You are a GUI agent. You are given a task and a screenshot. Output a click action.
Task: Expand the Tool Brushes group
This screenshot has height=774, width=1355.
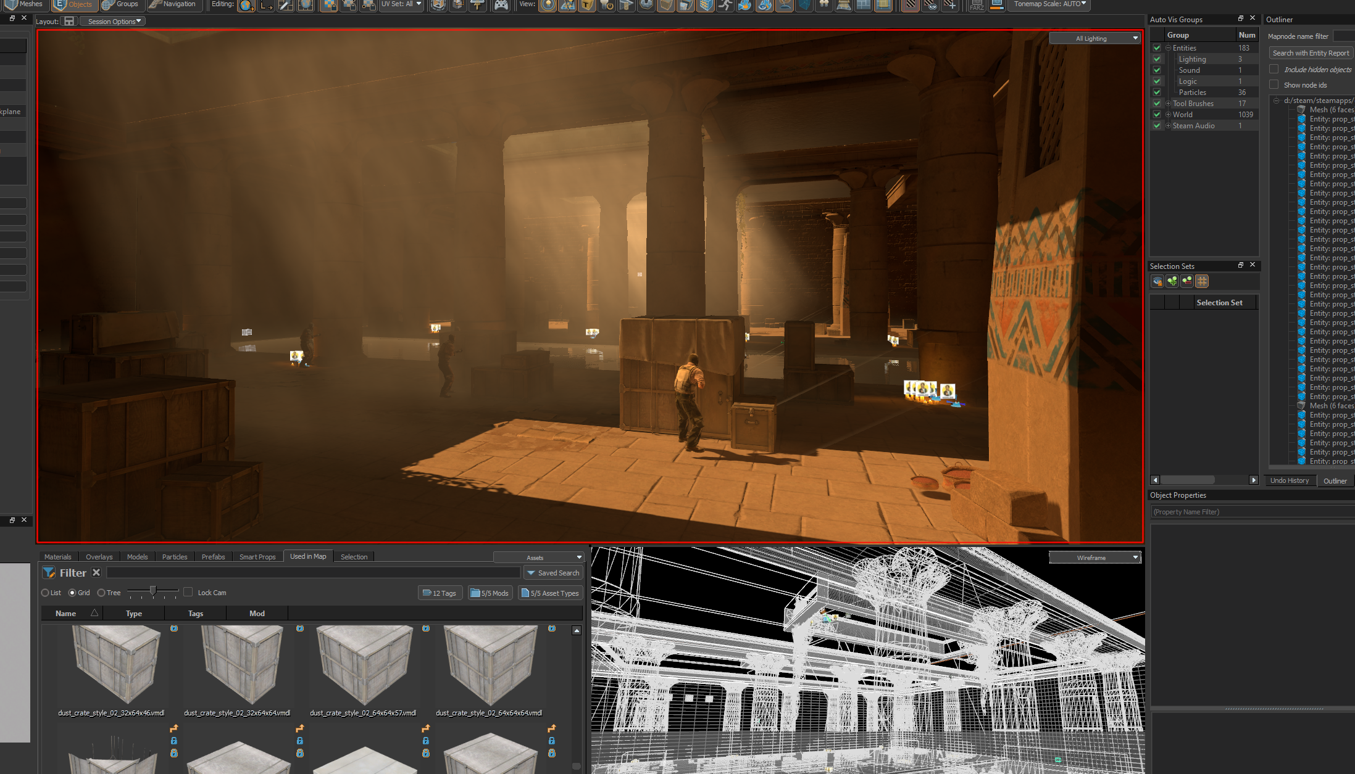(x=1168, y=104)
